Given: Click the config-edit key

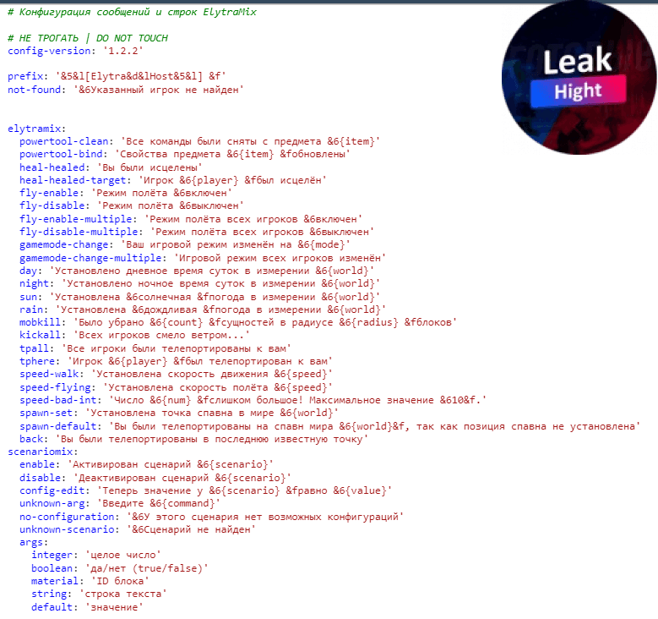Looking at the screenshot, I should pyautogui.click(x=55, y=490).
